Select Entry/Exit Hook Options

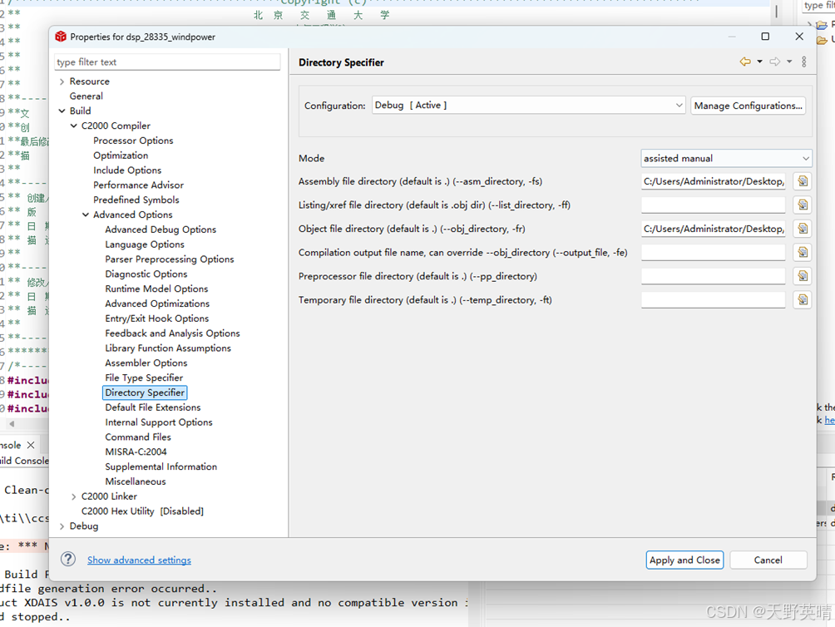[157, 318]
